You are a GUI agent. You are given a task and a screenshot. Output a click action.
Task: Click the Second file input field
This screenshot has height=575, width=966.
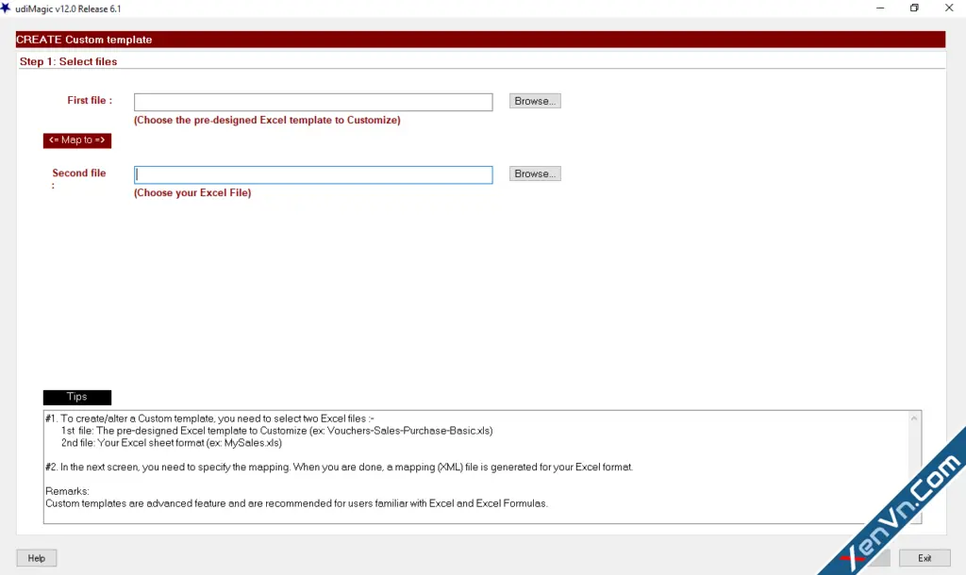pyautogui.click(x=313, y=174)
